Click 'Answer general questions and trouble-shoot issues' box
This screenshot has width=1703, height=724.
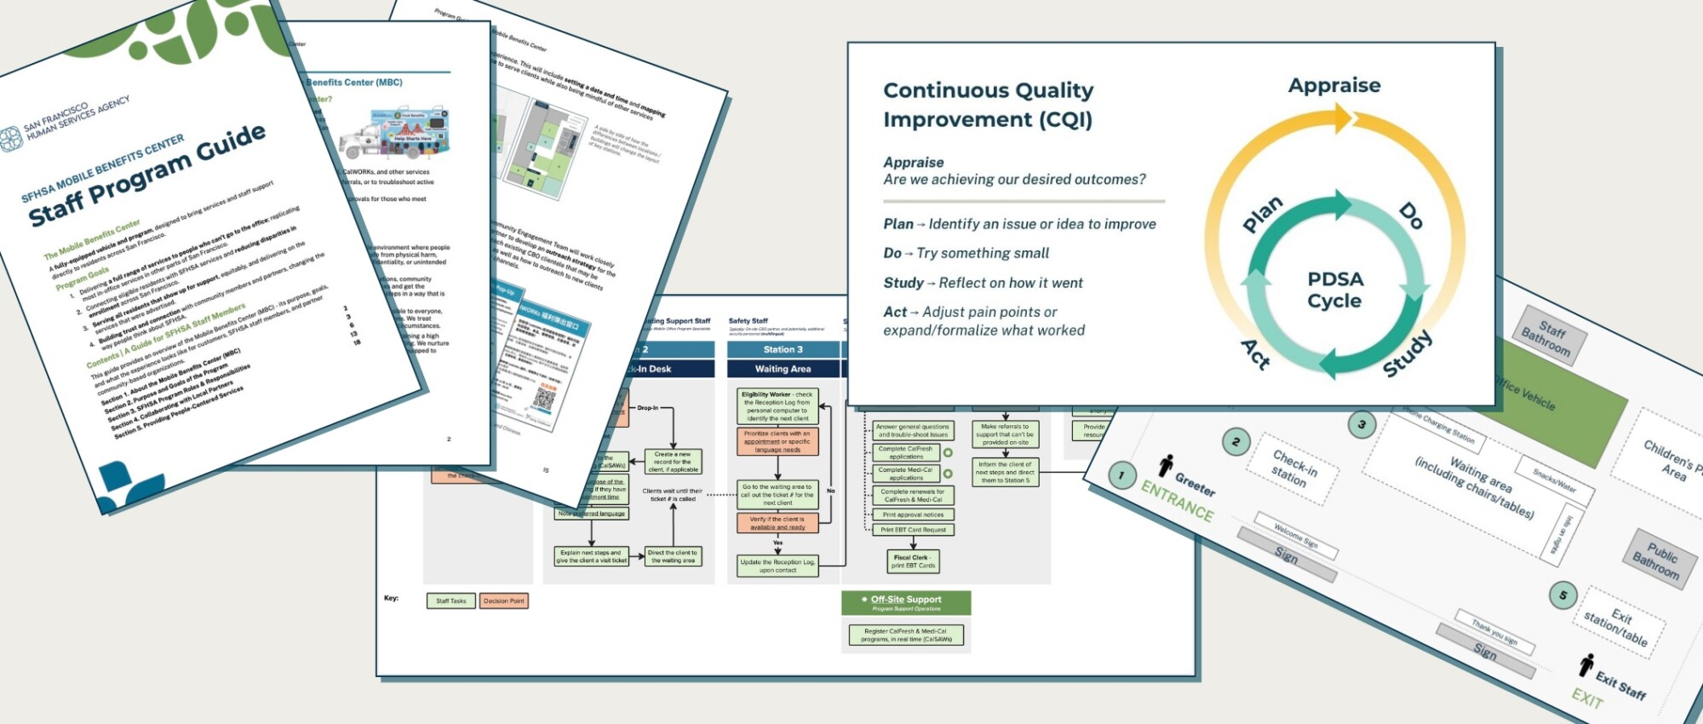914,430
